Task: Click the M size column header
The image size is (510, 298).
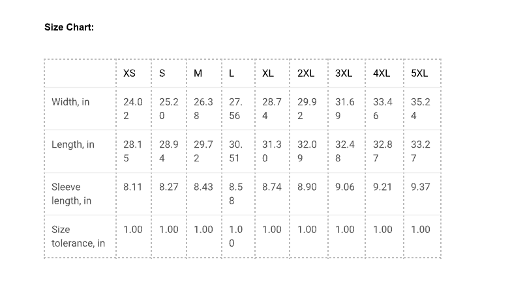Action: tap(198, 74)
